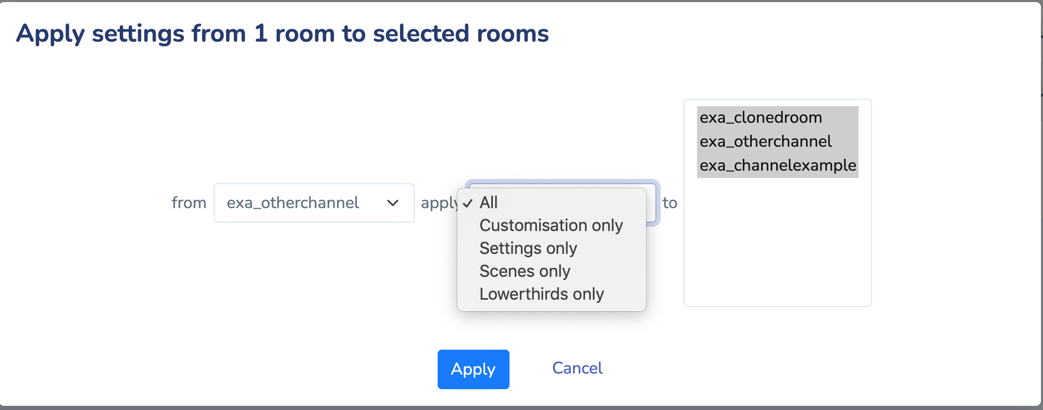The width and height of the screenshot is (1043, 410).
Task: Select the checked 'All' option
Action: (551, 202)
